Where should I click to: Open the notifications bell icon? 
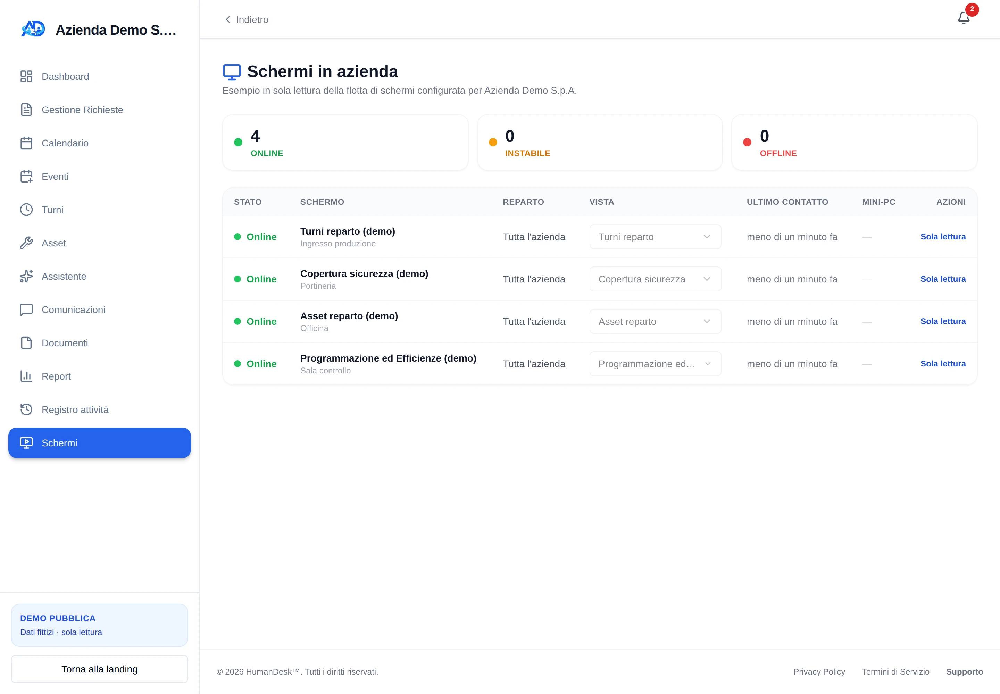point(964,18)
